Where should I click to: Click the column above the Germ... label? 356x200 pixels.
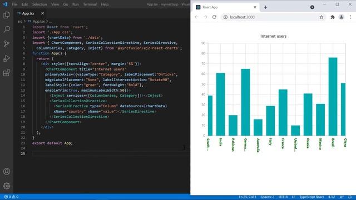[x=245, y=102]
